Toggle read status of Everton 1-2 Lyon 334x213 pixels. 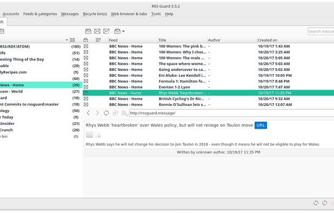tap(86, 87)
